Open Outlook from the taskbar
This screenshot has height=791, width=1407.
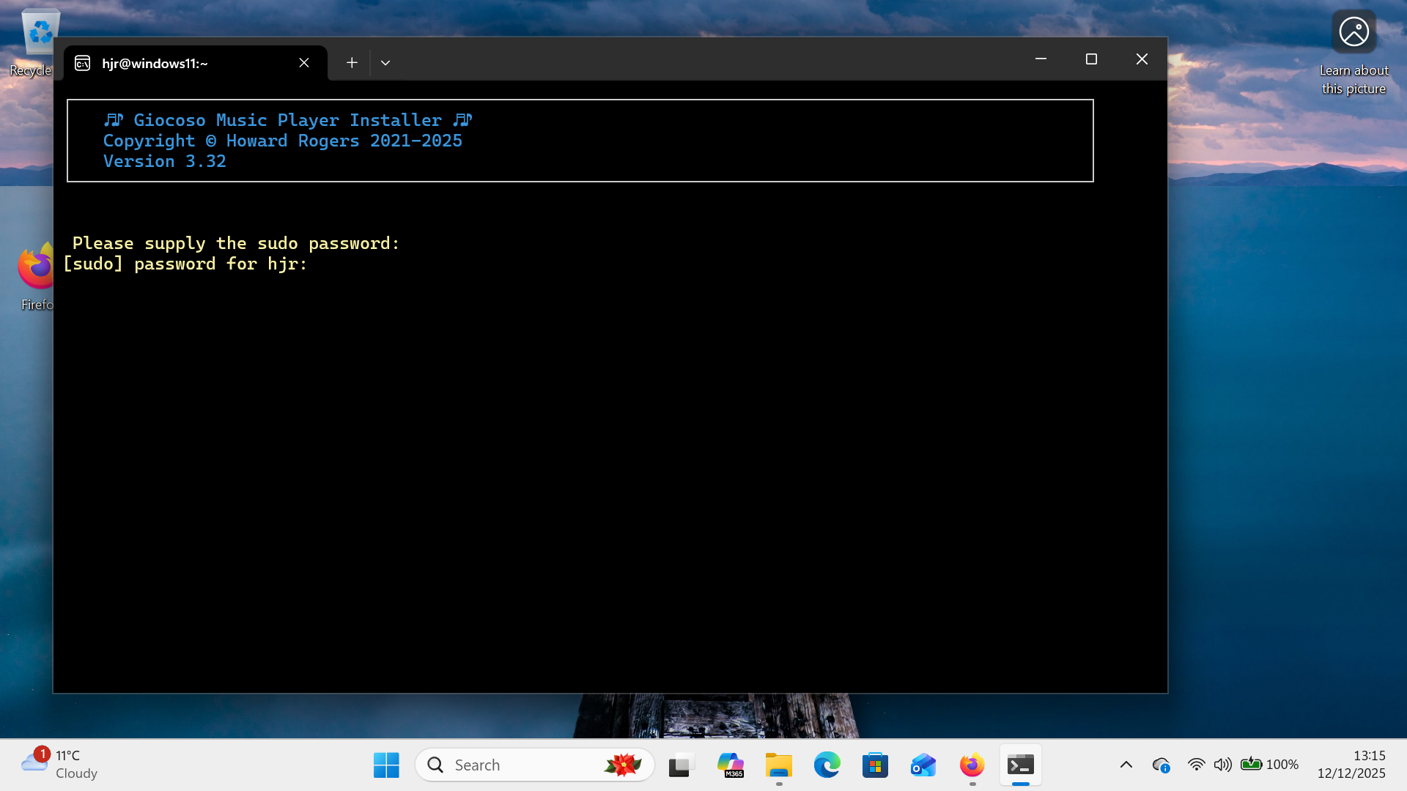[923, 764]
